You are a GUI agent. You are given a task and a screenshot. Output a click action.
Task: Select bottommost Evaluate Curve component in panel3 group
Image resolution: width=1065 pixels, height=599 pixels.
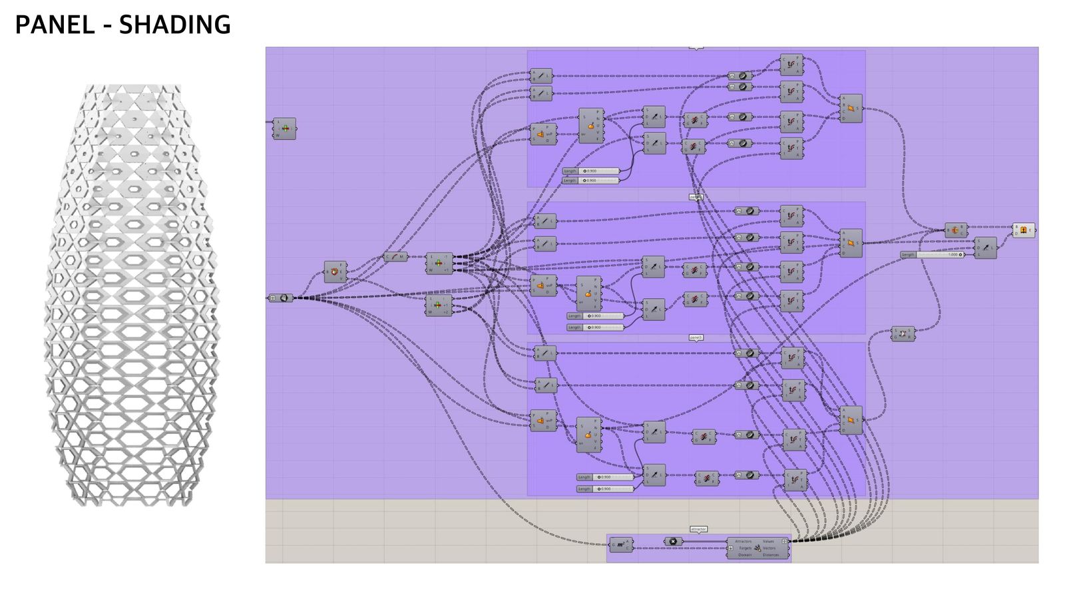point(795,480)
